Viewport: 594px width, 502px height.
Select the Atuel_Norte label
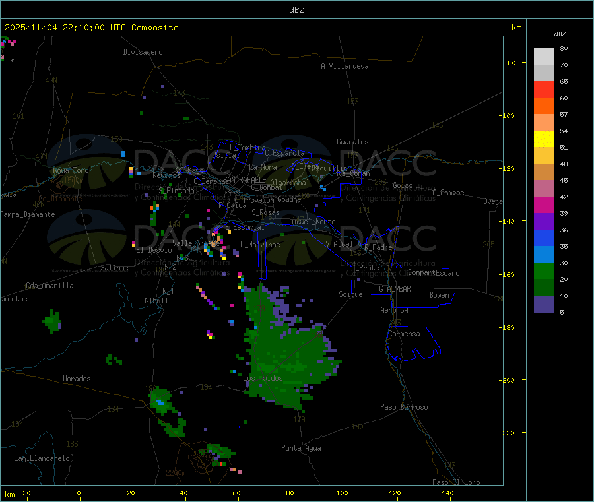(313, 222)
